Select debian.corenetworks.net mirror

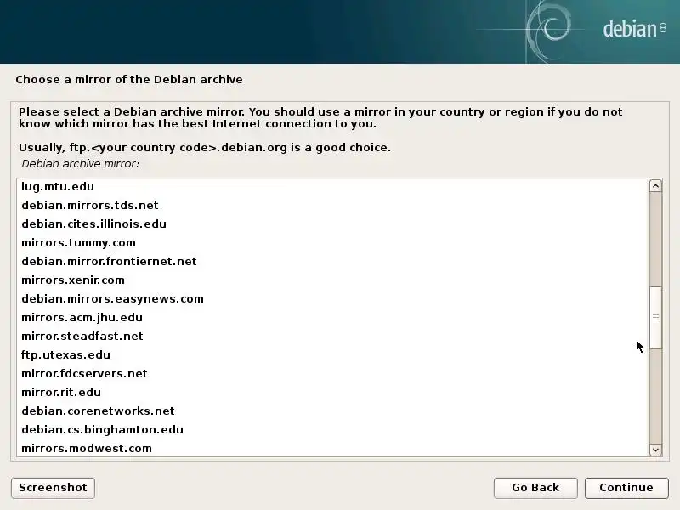(x=332, y=411)
